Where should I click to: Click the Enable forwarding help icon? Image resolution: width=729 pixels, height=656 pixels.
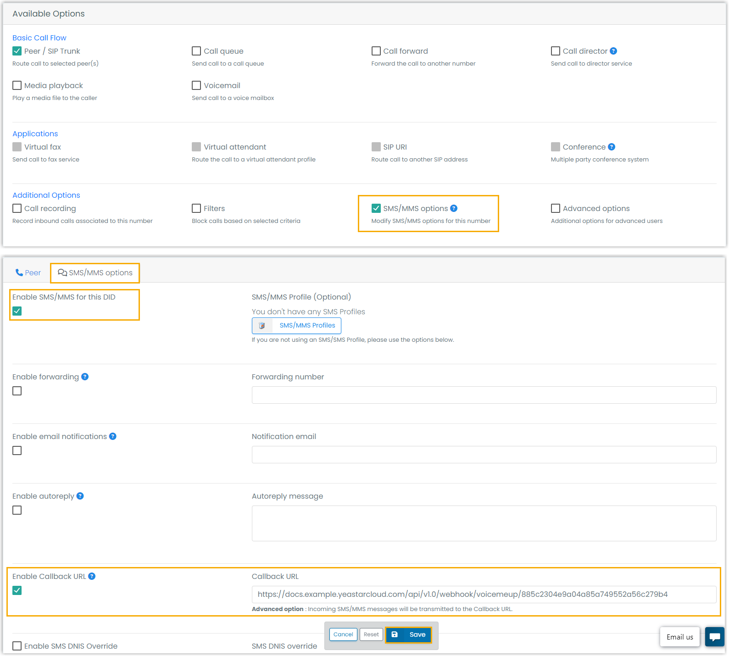(x=85, y=377)
